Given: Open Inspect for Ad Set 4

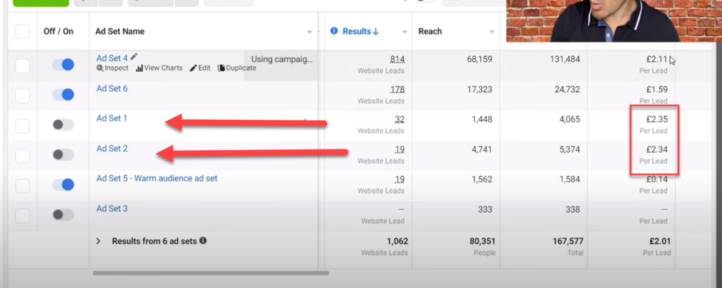Looking at the screenshot, I should click(x=112, y=68).
